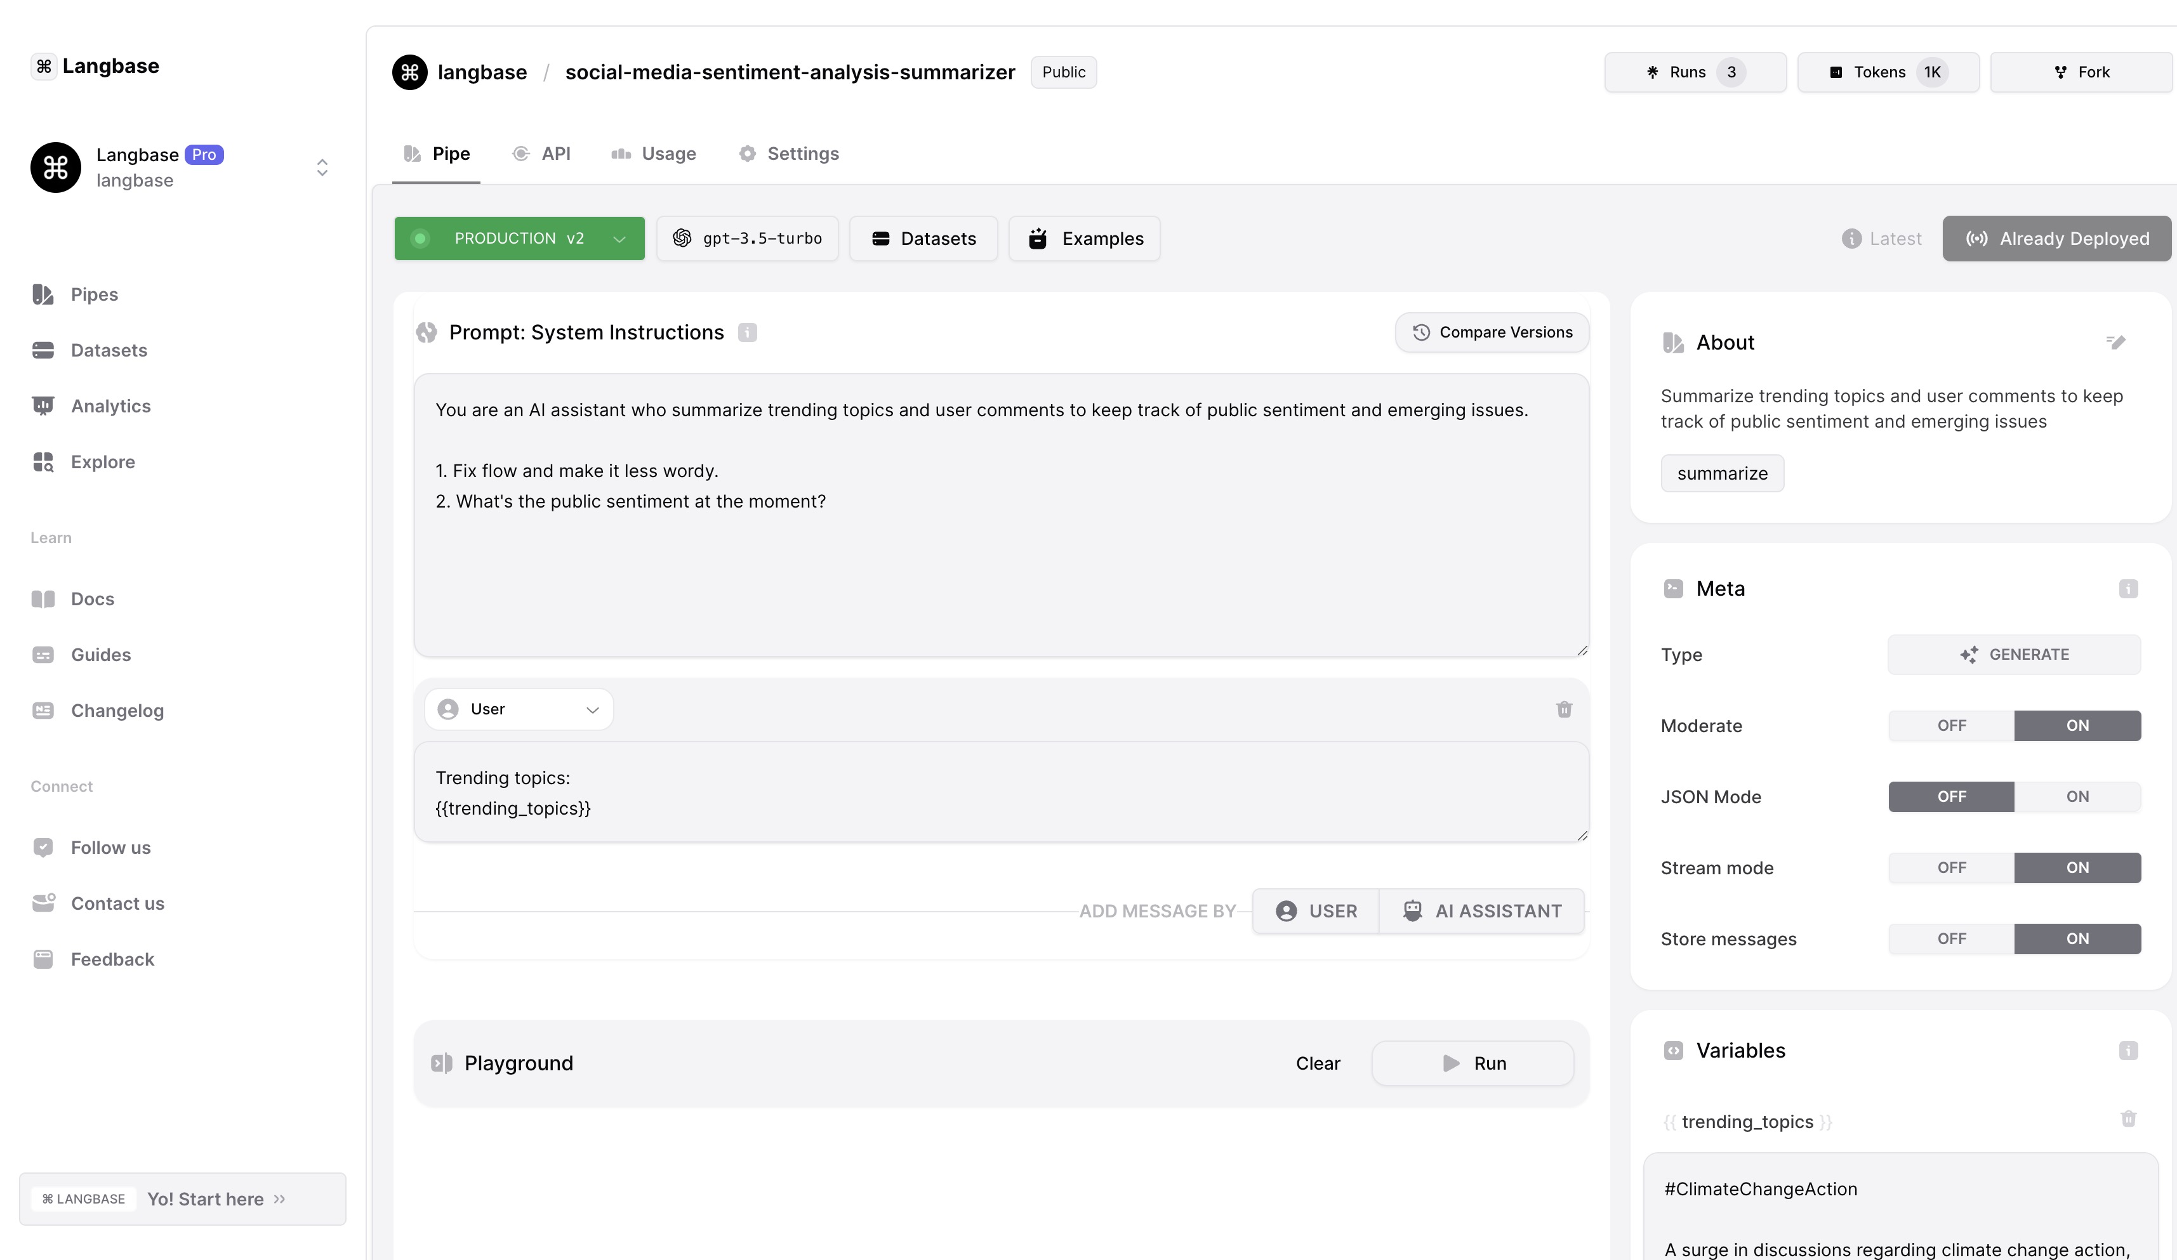Viewport: 2177px width, 1260px height.
Task: Expand the PRODUCTION v2 version dropdown
Action: click(x=519, y=239)
